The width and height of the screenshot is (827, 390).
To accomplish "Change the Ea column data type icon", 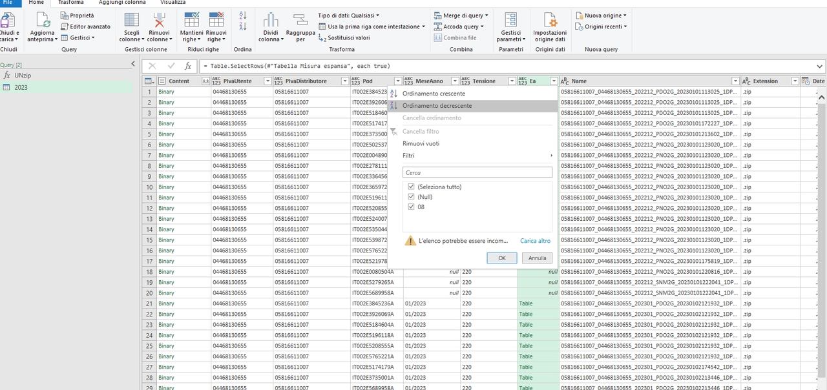I will pyautogui.click(x=523, y=81).
